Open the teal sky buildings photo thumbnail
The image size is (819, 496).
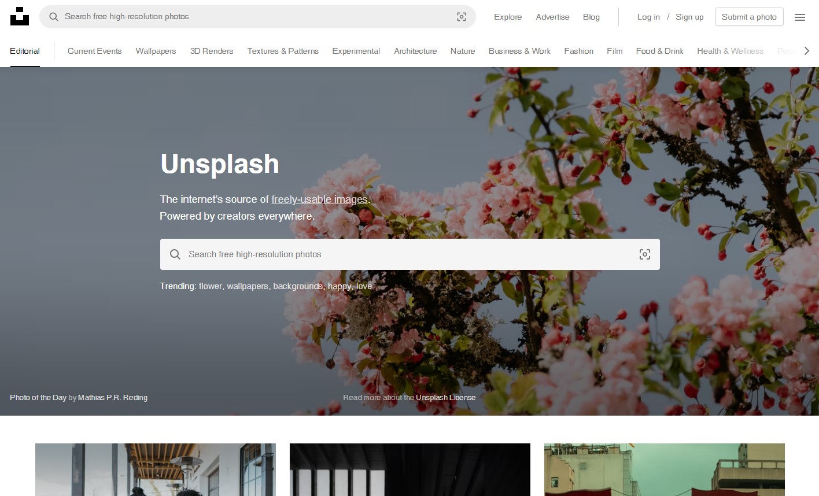pyautogui.click(x=665, y=469)
